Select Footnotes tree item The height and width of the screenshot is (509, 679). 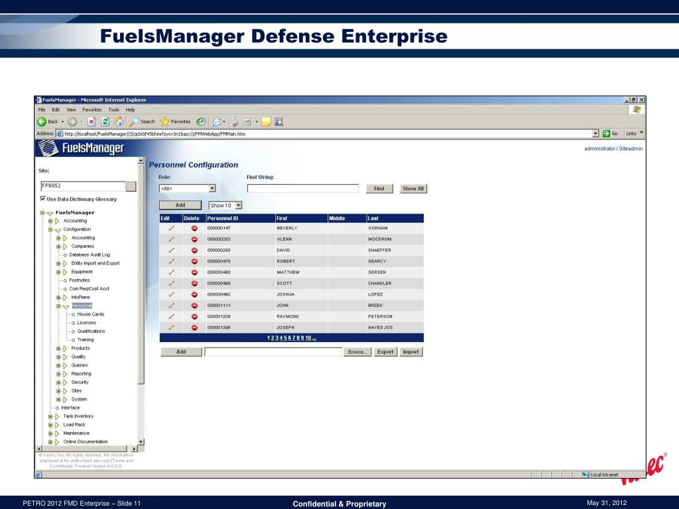pyautogui.click(x=80, y=280)
